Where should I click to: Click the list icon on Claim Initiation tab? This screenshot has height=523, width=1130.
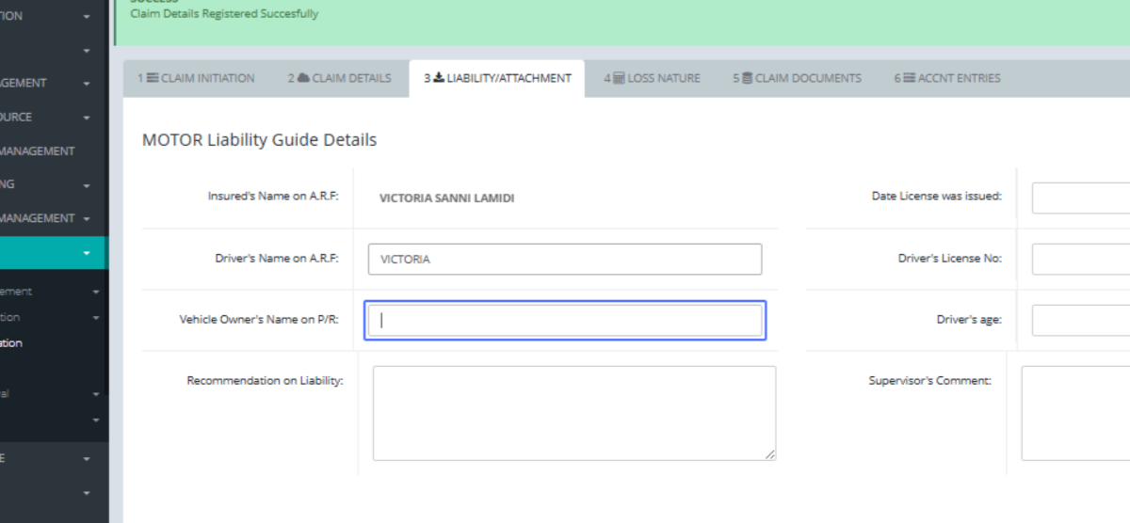[152, 79]
